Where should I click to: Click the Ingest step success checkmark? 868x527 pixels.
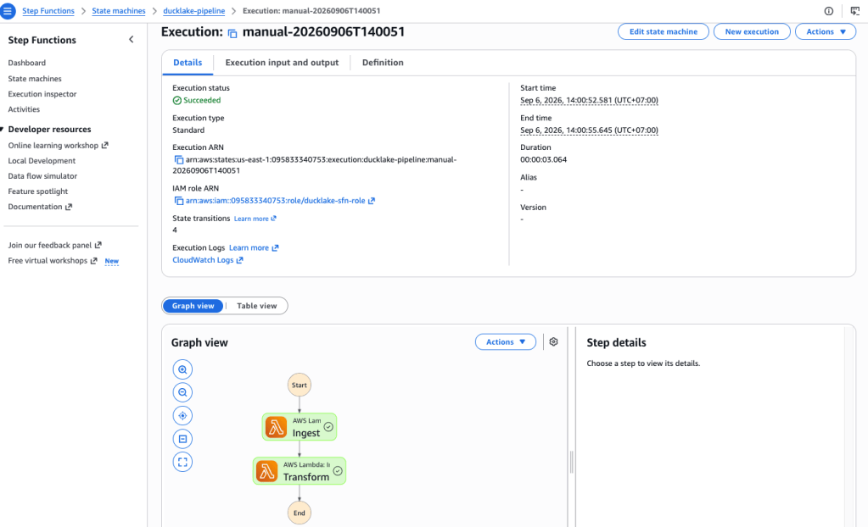pyautogui.click(x=328, y=427)
